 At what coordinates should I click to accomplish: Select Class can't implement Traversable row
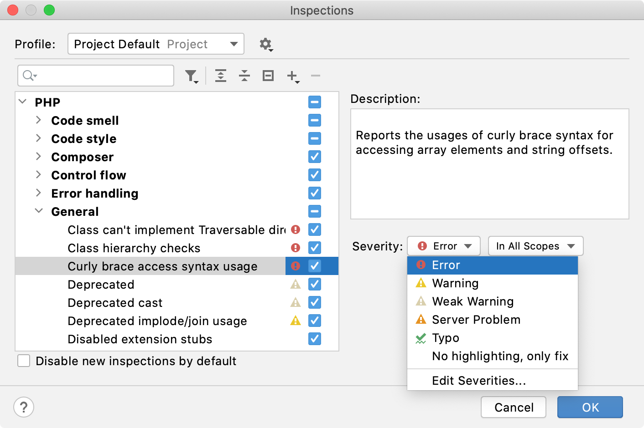177,229
